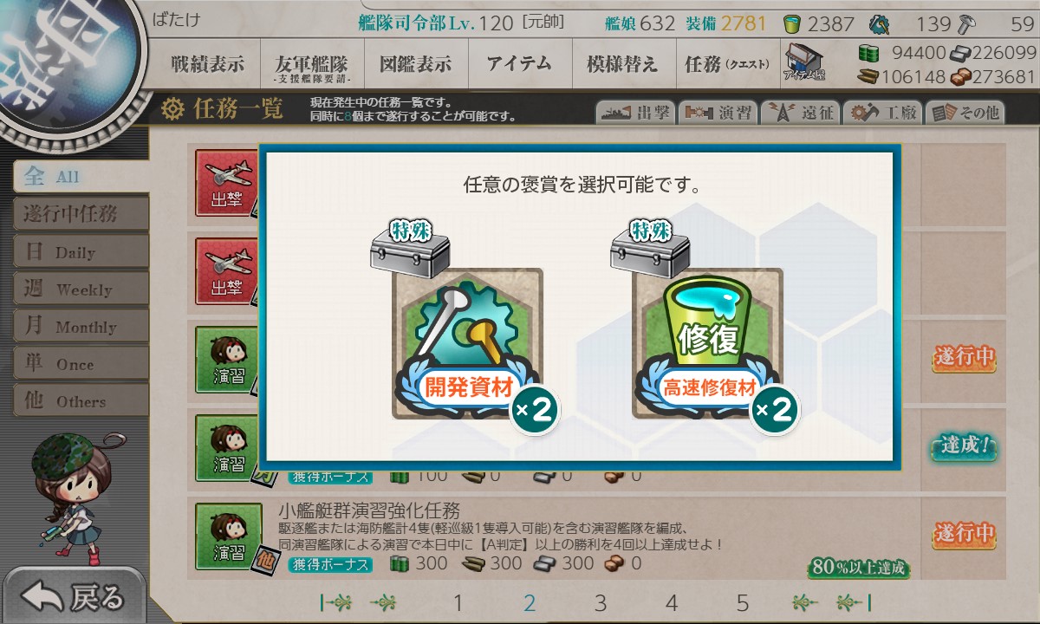Show 遂行中任務 active quests

pyautogui.click(x=80, y=214)
